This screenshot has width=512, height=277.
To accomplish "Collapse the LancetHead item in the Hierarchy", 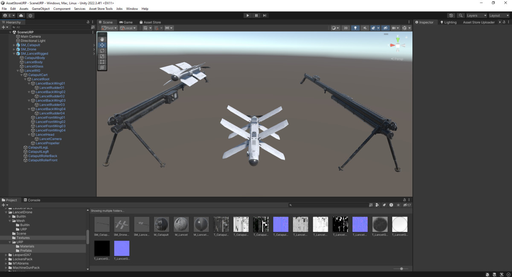I will point(29,134).
